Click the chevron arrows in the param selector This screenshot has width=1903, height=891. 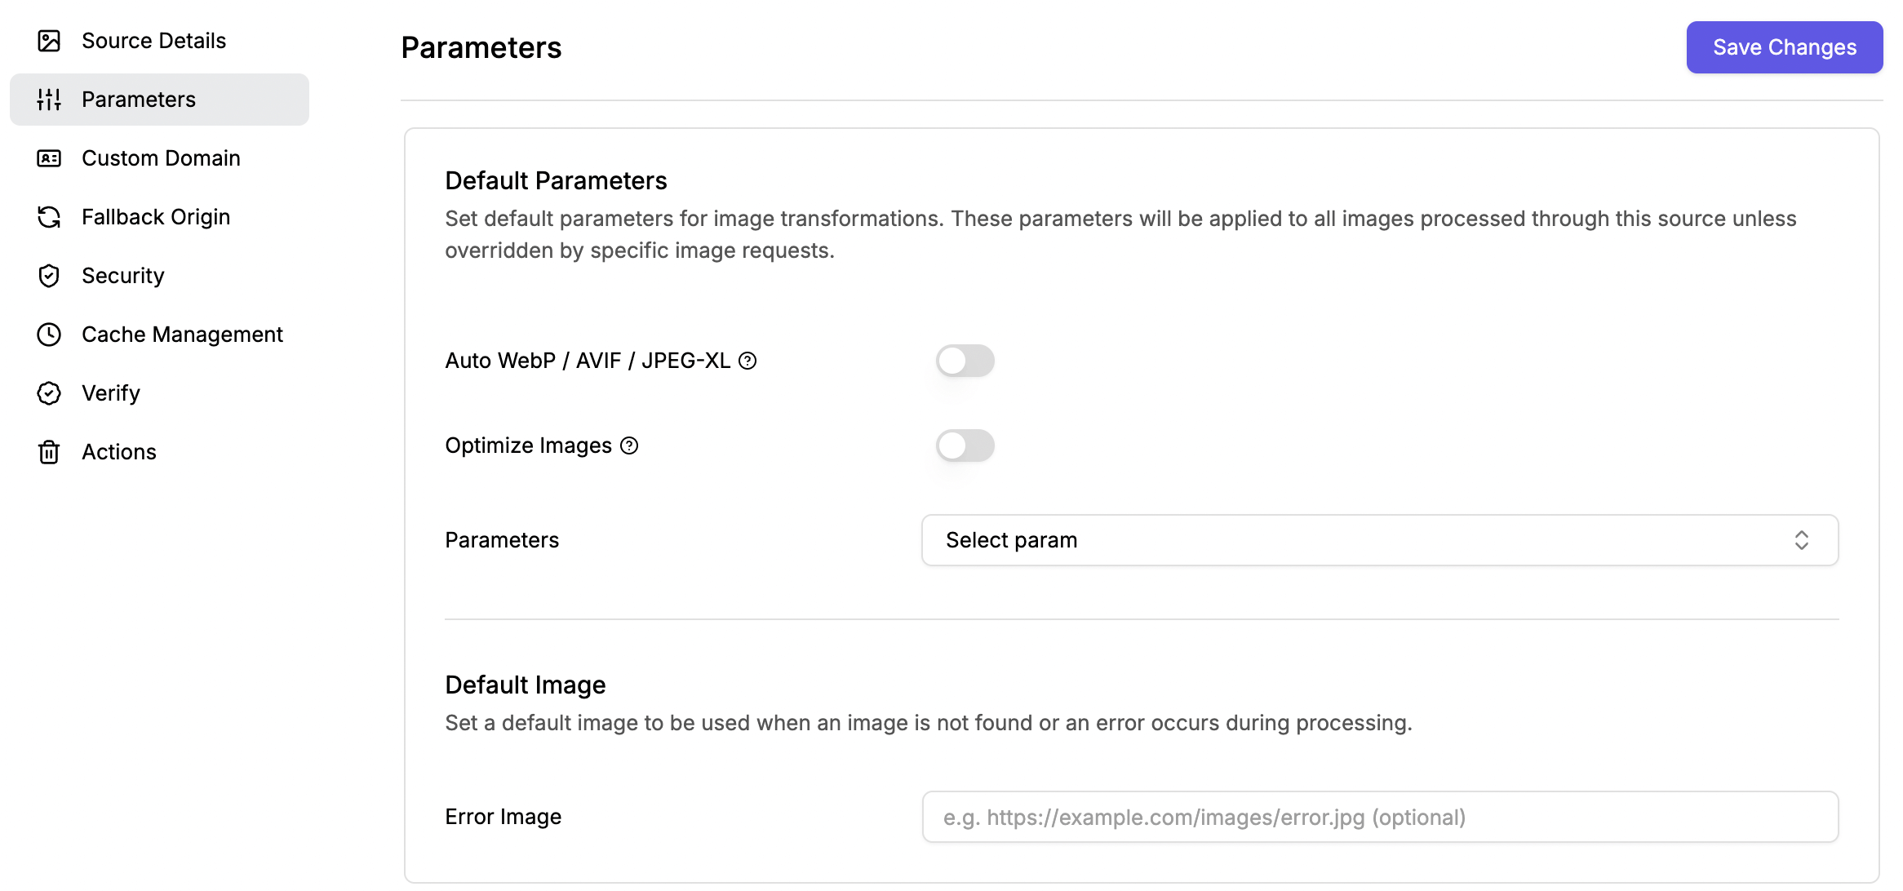1802,540
